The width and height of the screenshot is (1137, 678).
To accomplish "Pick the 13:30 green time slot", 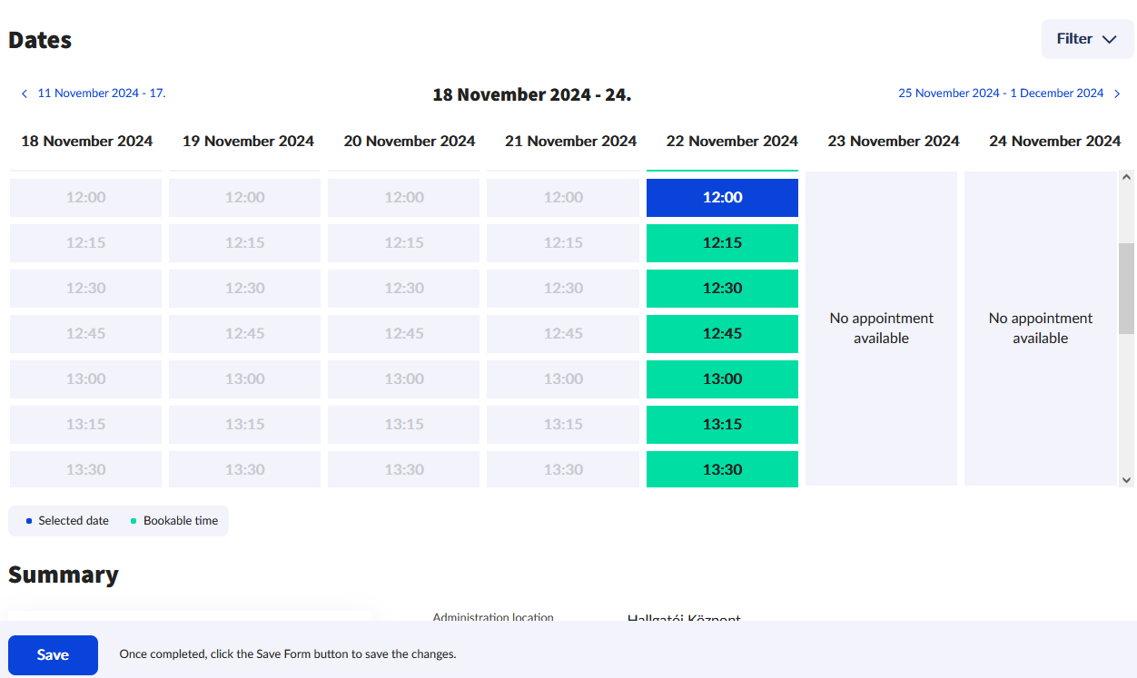I will click(x=722, y=469).
